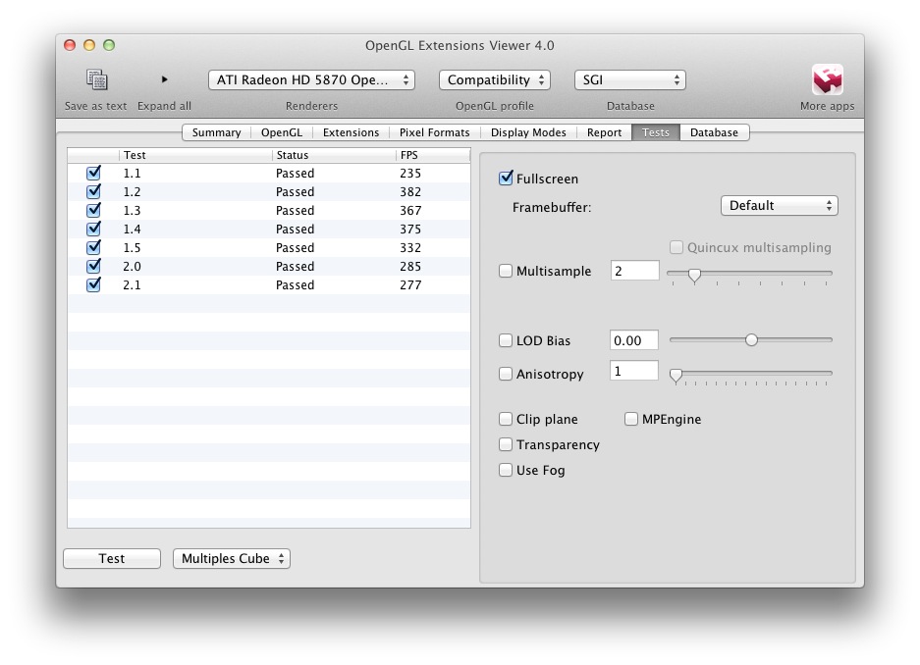Image resolution: width=920 pixels, height=665 pixels.
Task: Switch to the Extensions tab
Action: point(351,132)
